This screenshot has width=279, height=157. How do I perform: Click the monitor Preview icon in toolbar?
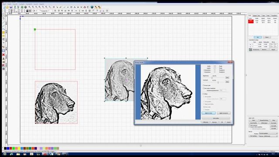coord(92,7)
